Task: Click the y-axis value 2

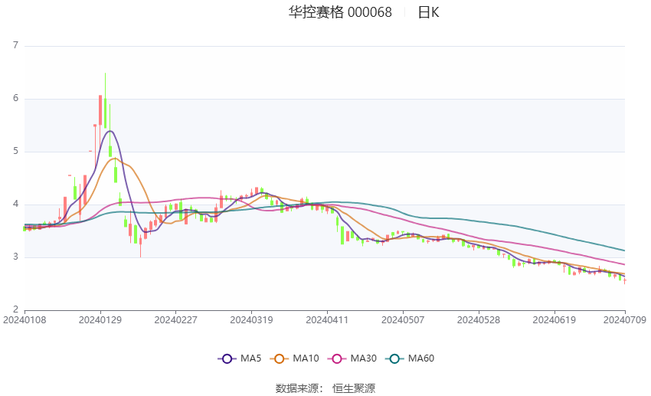Action: (16, 309)
